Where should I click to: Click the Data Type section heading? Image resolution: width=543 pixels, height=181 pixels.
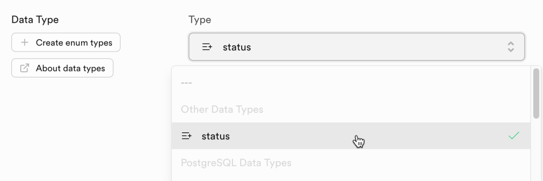tap(35, 20)
